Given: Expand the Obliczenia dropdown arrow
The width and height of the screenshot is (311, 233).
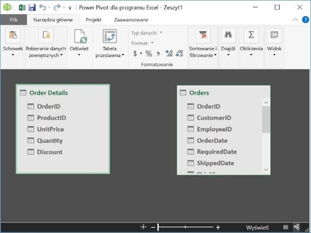Looking at the screenshot, I should click(251, 55).
